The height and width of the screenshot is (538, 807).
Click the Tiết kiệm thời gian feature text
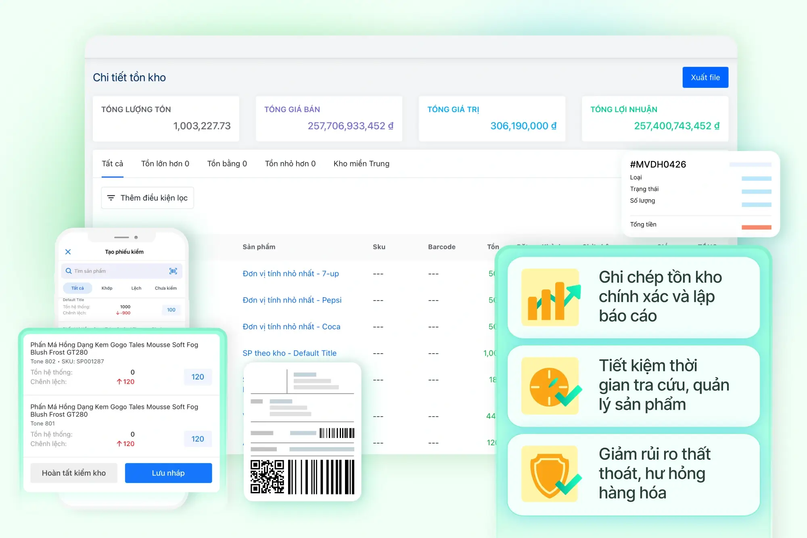(664, 385)
